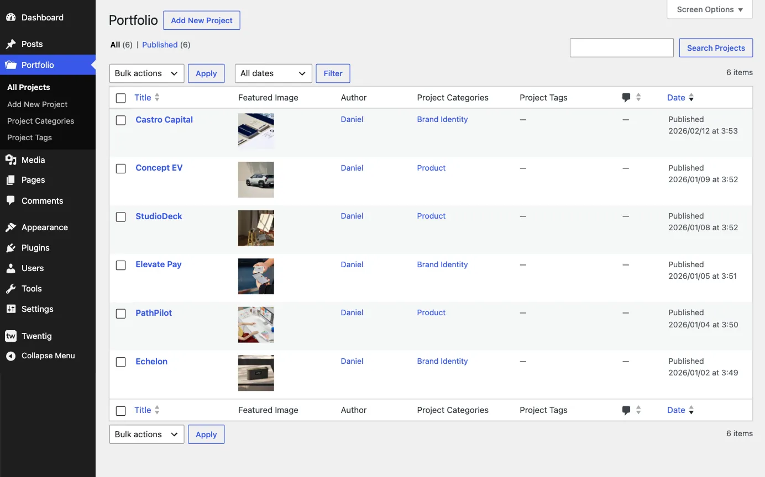Select the Plugins plug icon
This screenshot has height=477, width=765.
[11, 248]
